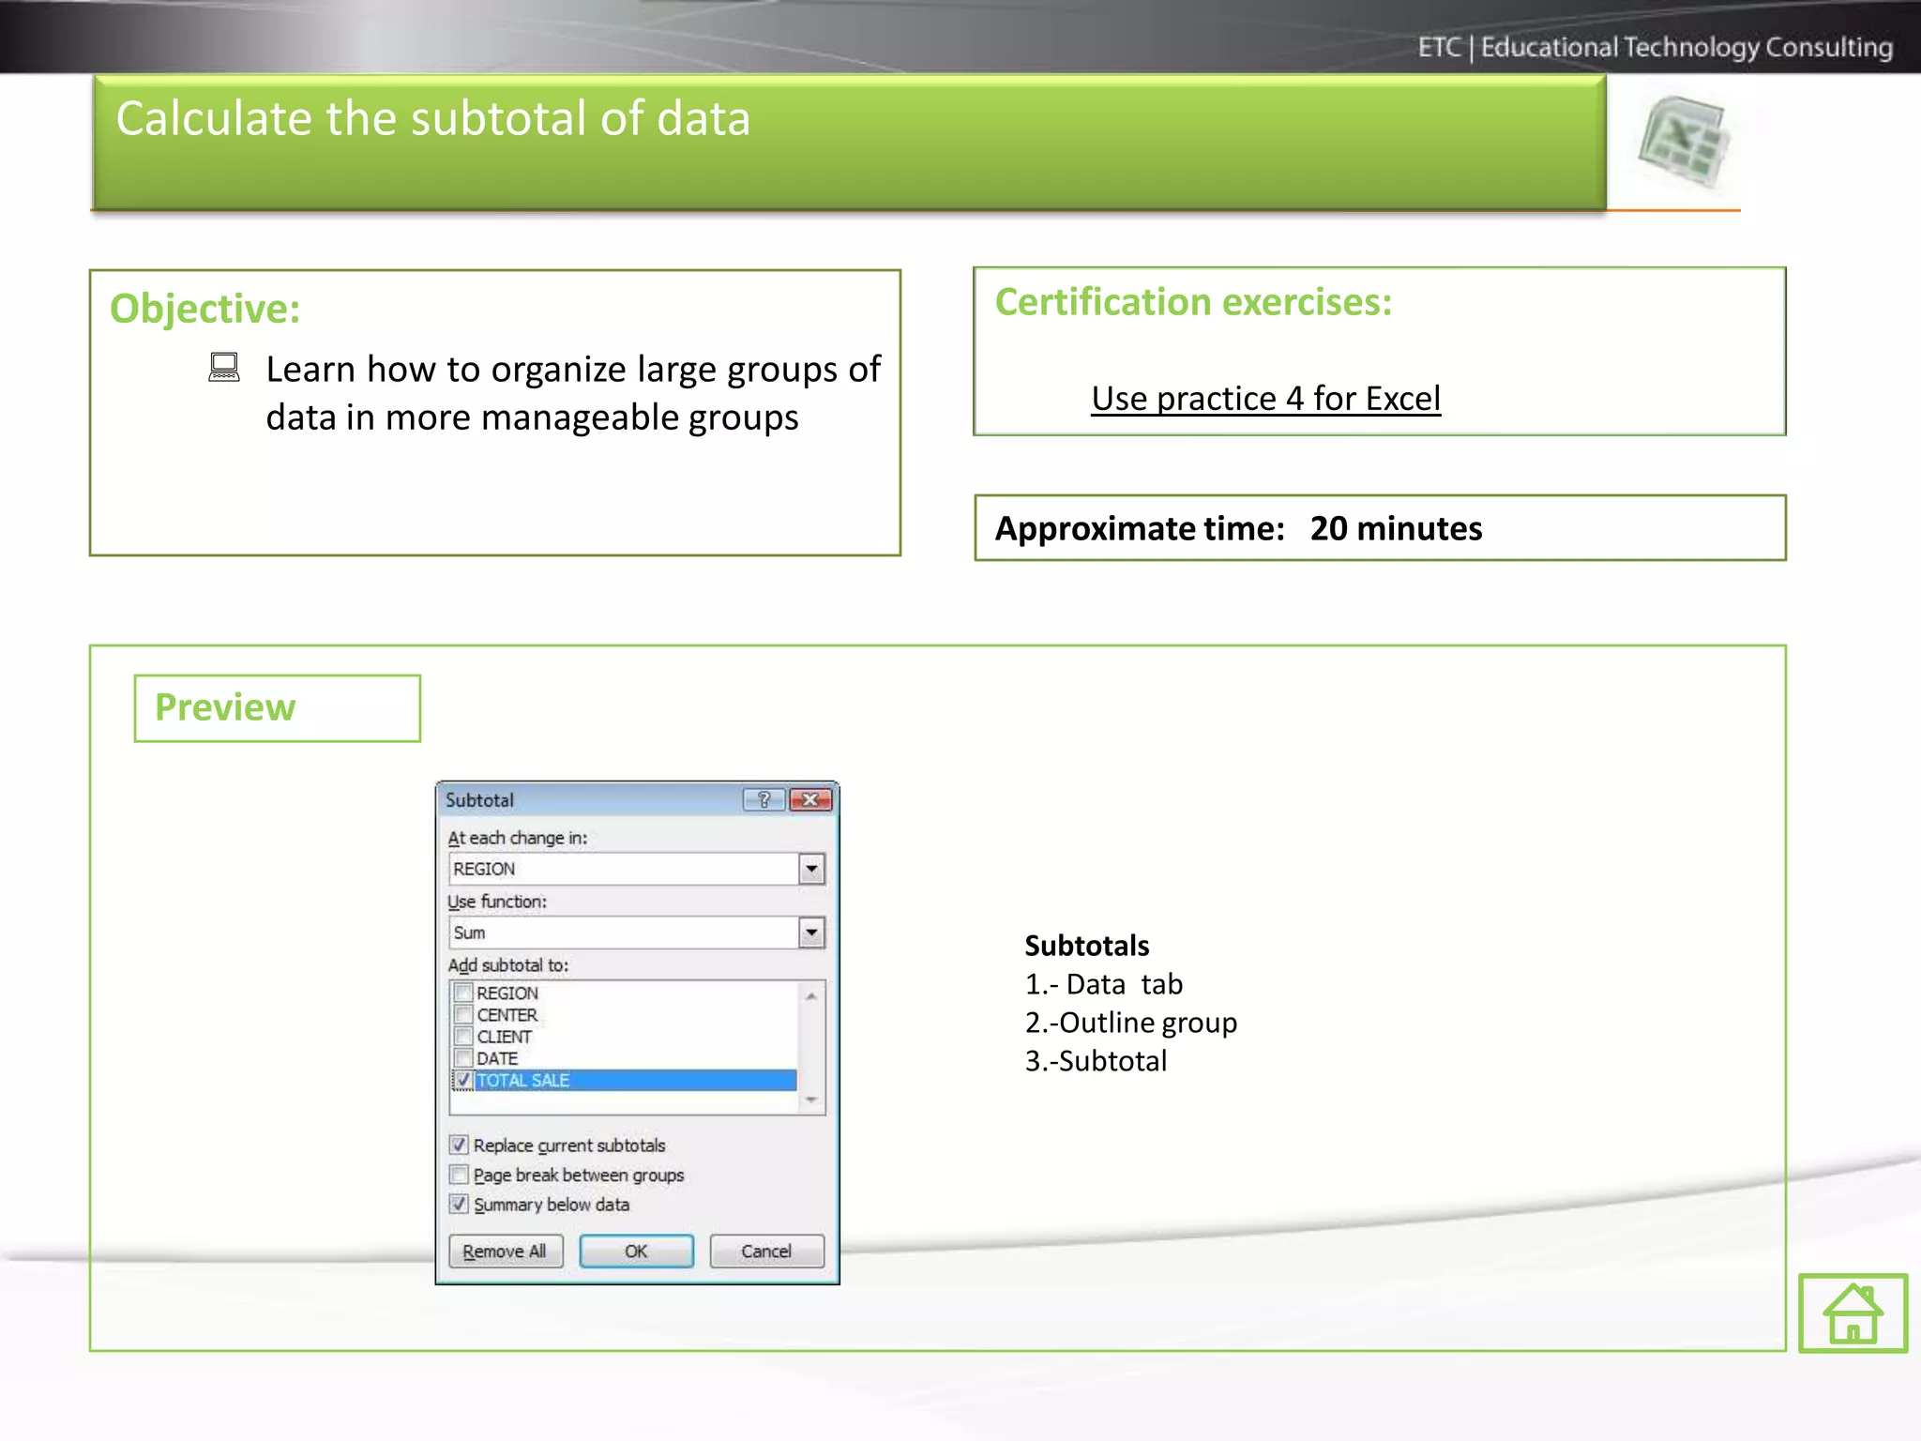Open the 'At each change in' REGION dropdown
The width and height of the screenshot is (1921, 1441).
point(811,869)
